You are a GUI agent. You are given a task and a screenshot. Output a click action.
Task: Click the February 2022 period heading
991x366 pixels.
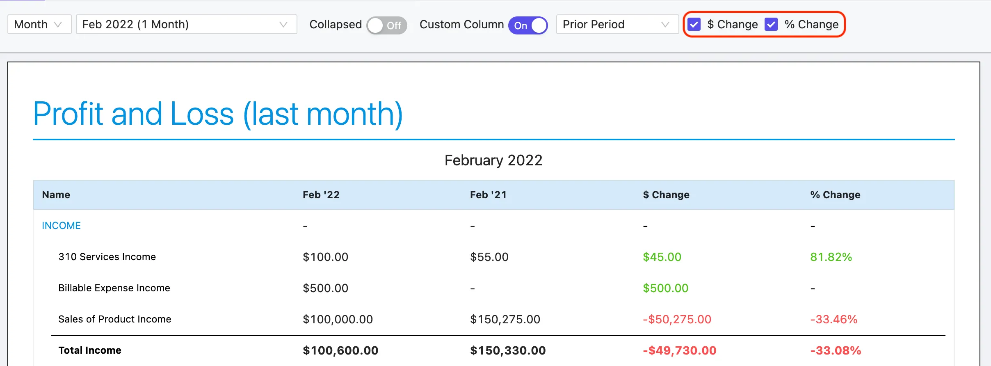tap(493, 160)
